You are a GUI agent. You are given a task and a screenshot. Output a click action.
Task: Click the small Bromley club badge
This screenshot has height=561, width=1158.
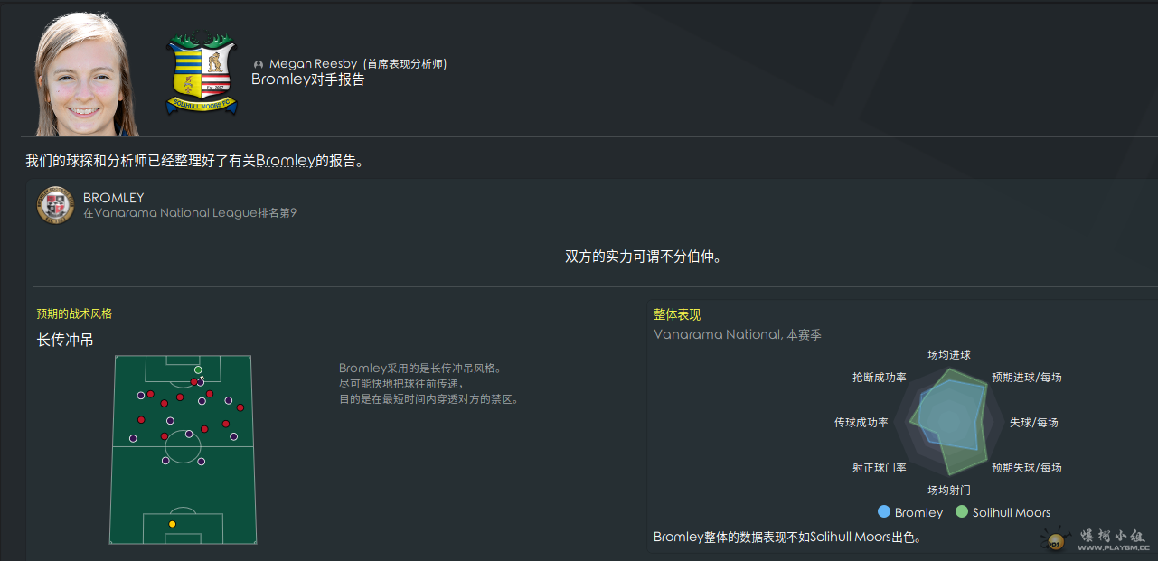click(x=55, y=205)
